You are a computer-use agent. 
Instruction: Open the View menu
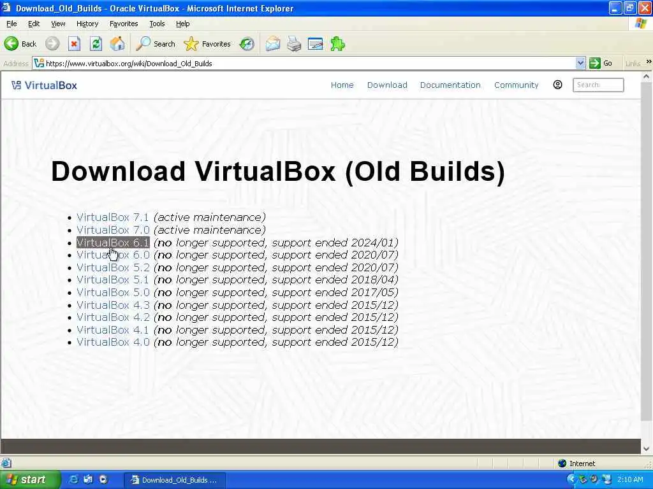pos(58,24)
